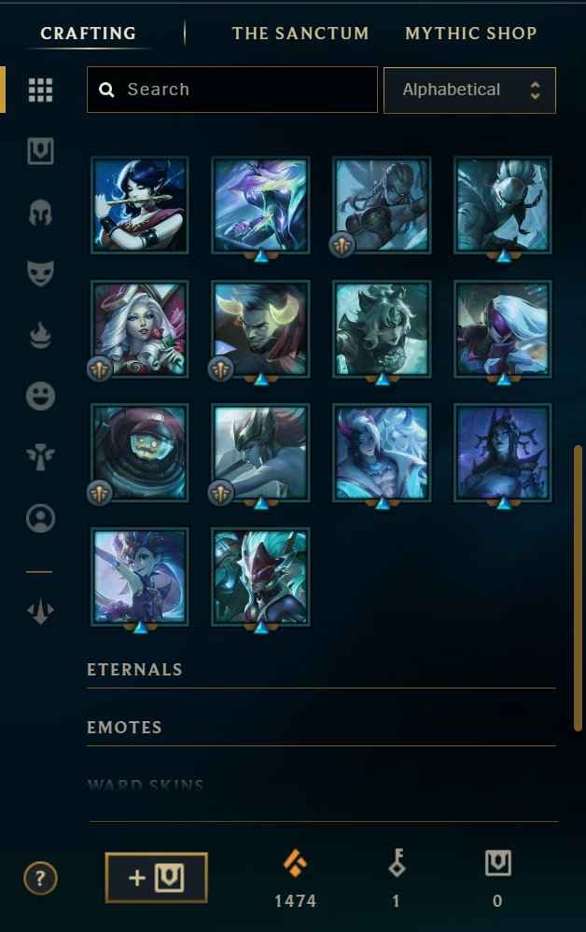The width and height of the screenshot is (586, 932).
Task: Open the help question mark button
Action: (40, 878)
